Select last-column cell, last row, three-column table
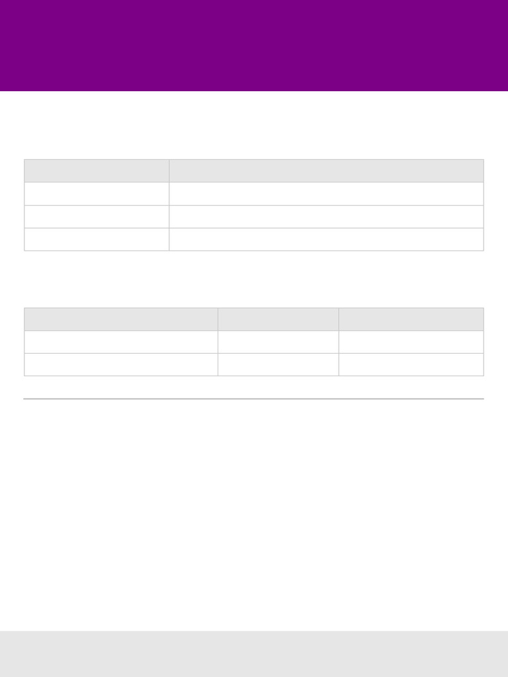Viewport: 508px width, 677px height. 411,364
